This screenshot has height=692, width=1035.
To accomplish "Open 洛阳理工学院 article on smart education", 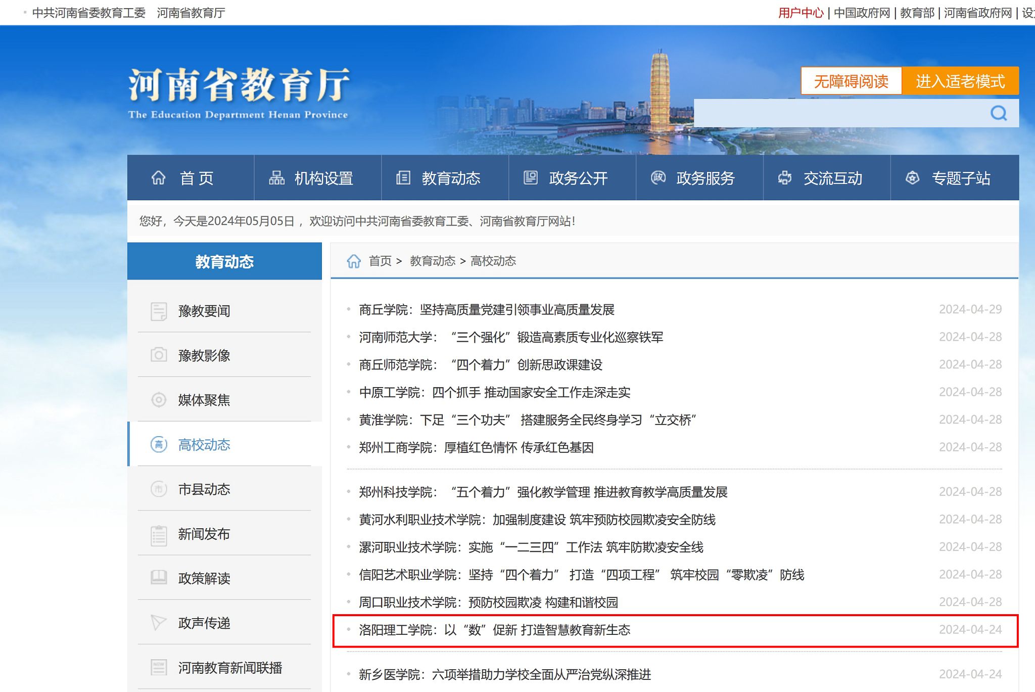I will click(494, 630).
